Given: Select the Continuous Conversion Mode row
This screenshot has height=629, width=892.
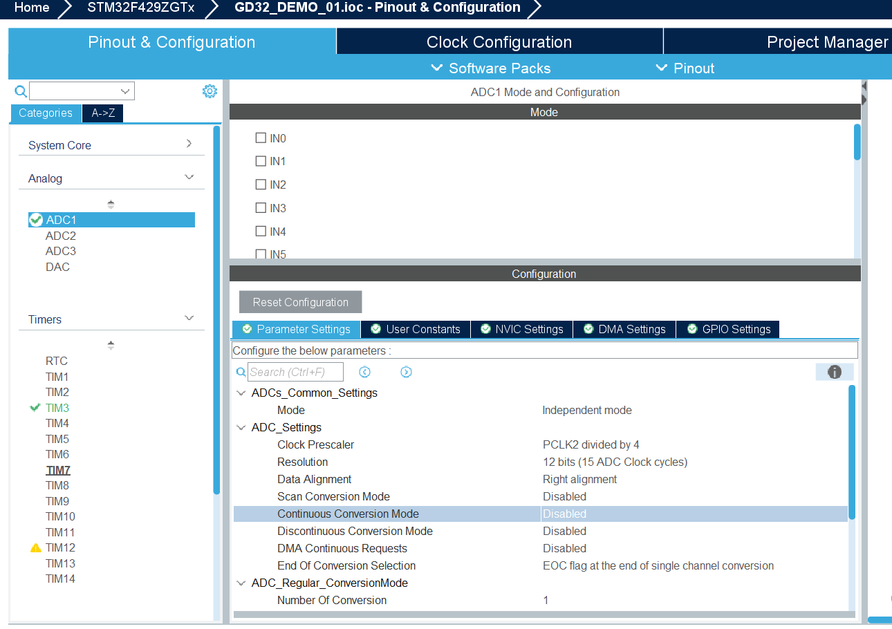Looking at the screenshot, I should tap(541, 514).
